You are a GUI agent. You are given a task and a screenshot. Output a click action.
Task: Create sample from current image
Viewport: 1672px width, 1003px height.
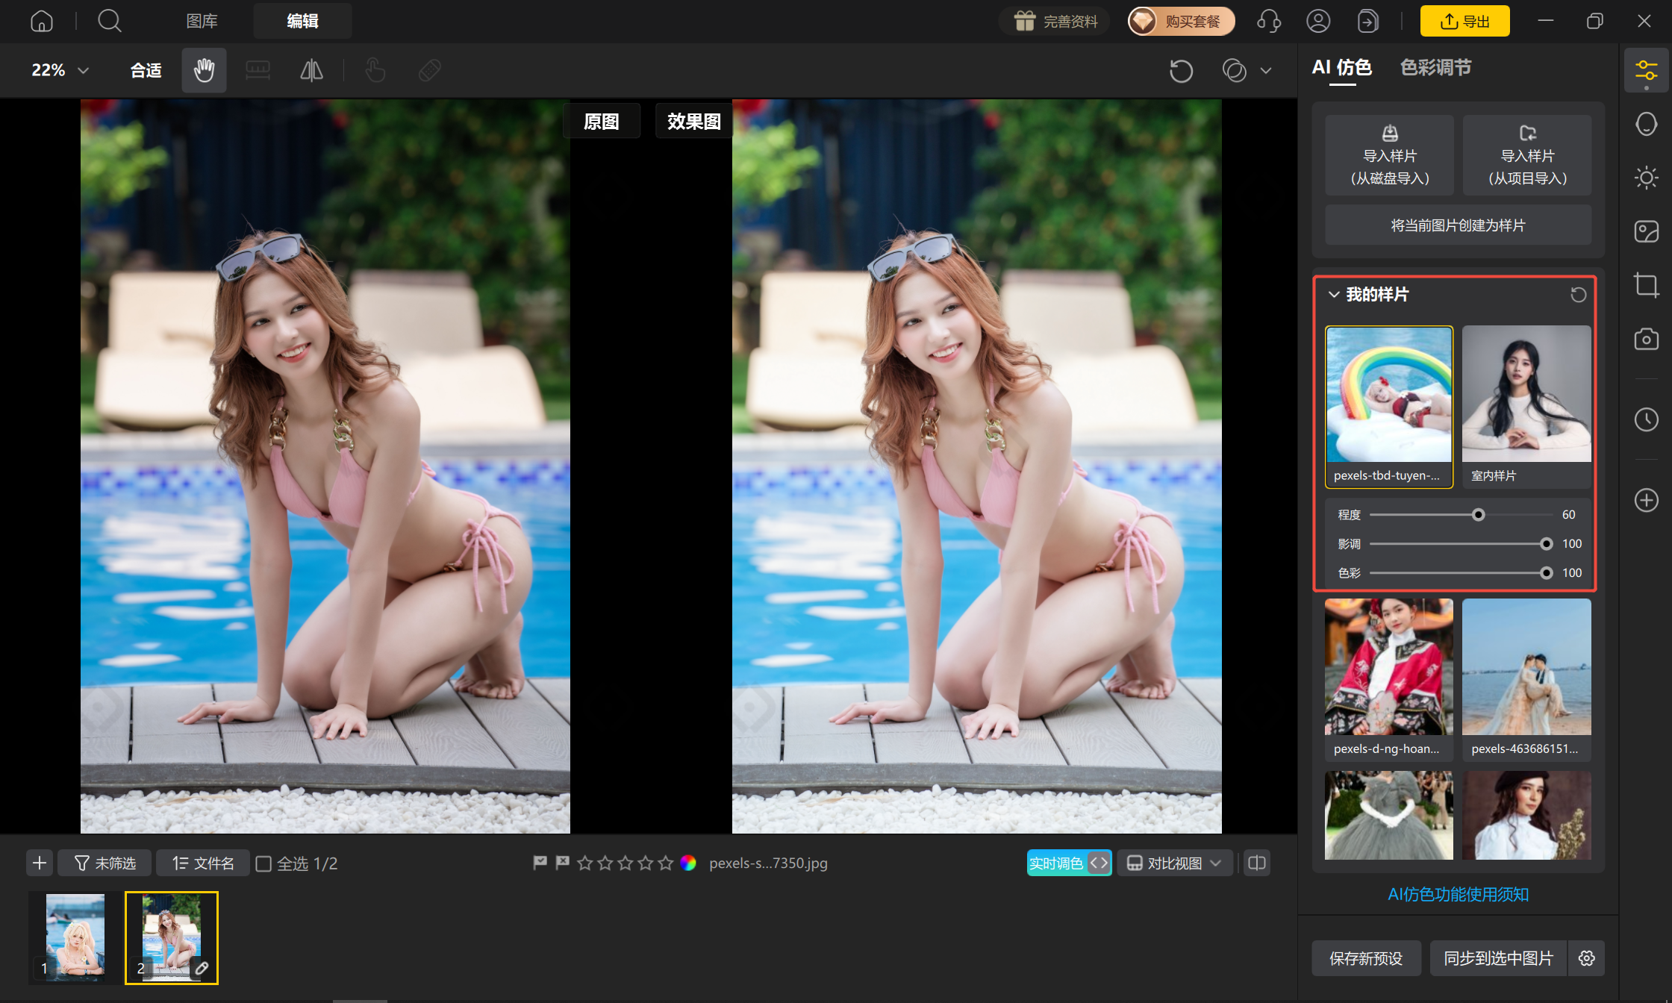(1459, 225)
